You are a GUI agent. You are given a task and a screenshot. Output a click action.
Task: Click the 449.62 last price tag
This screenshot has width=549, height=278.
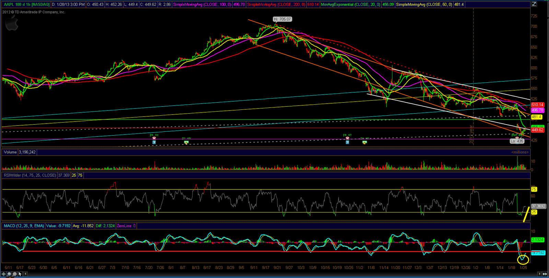(x=537, y=130)
